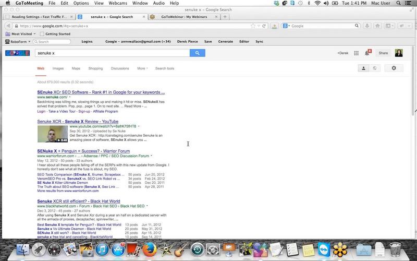This screenshot has width=417, height=261.
Task: Switch to the Reading Settings tab
Action: click(x=39, y=17)
